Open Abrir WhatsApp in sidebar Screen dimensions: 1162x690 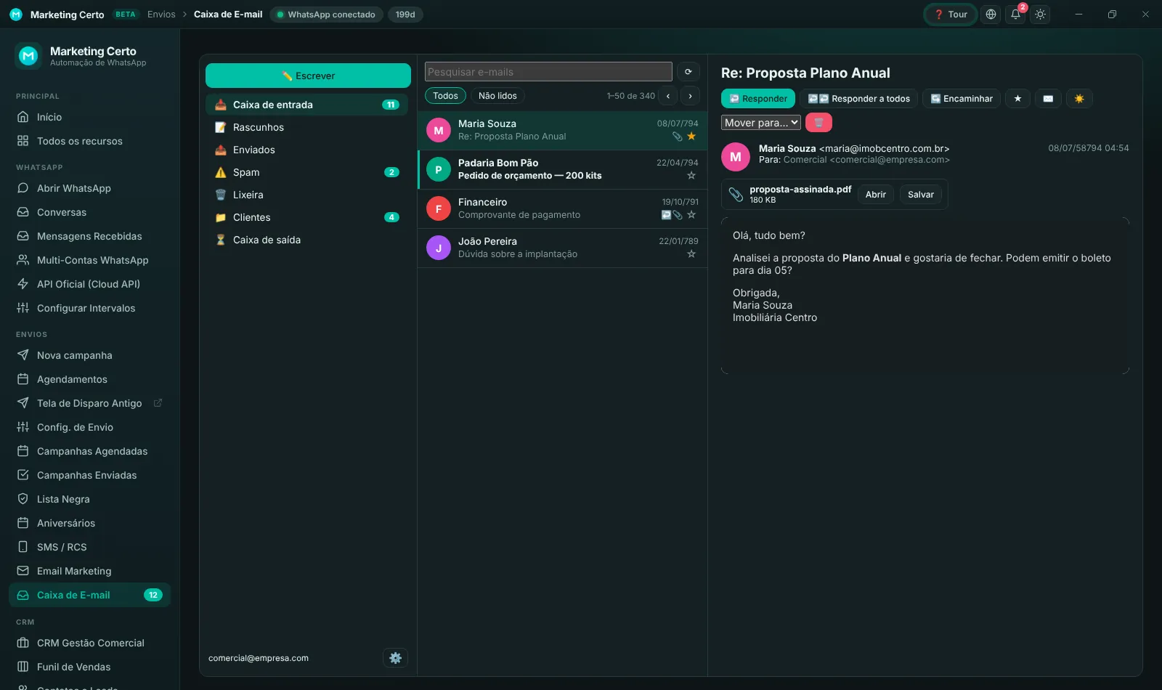[x=89, y=188]
